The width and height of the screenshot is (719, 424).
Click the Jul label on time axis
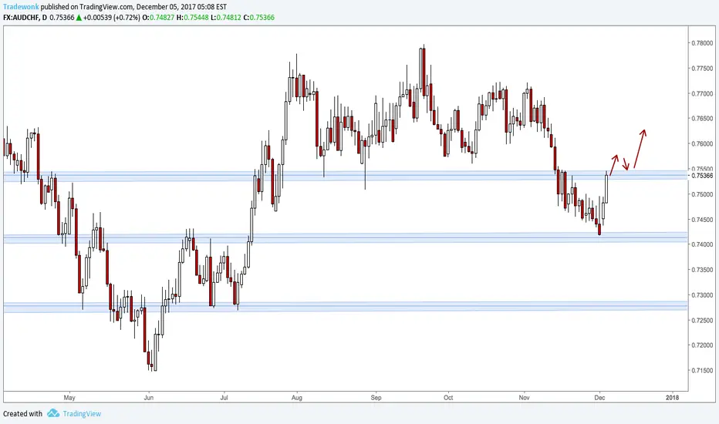tap(224, 398)
